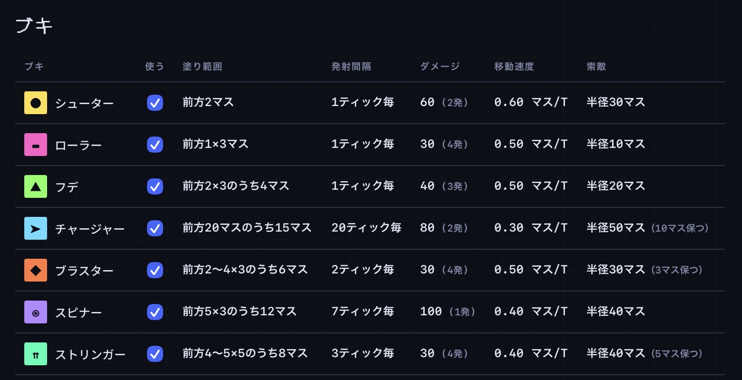Disable the ストリンガー use checkbox
Viewport: 742px width, 380px height.
155,354
